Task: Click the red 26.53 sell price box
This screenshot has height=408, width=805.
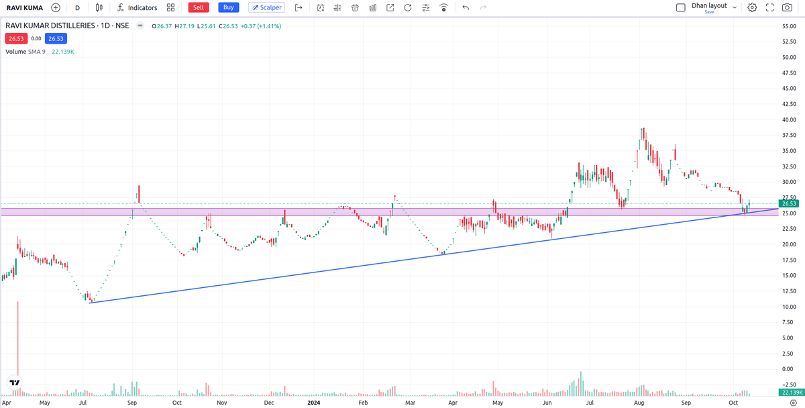Action: tap(15, 38)
